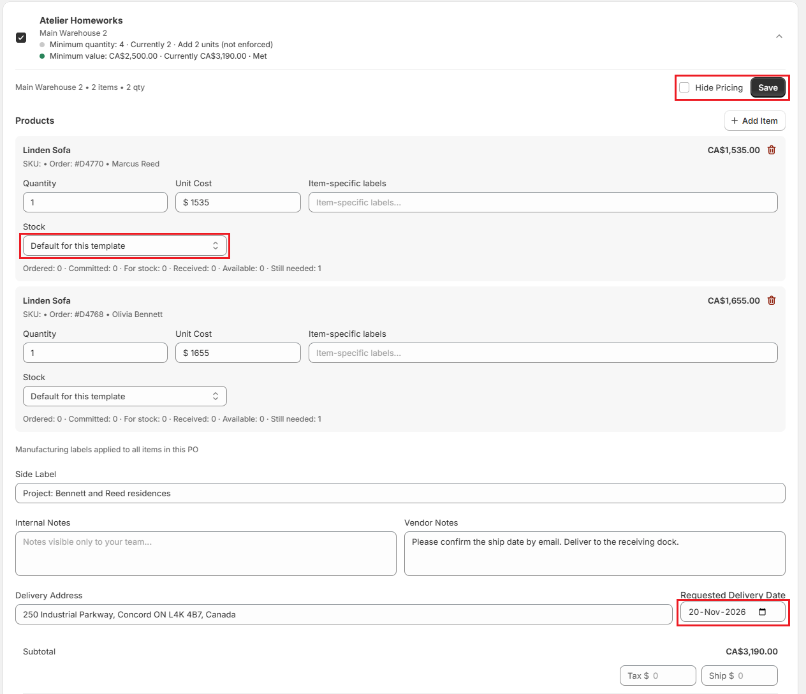This screenshot has width=806, height=694.
Task: Enable the Hide Pricing checkbox
Action: [684, 87]
